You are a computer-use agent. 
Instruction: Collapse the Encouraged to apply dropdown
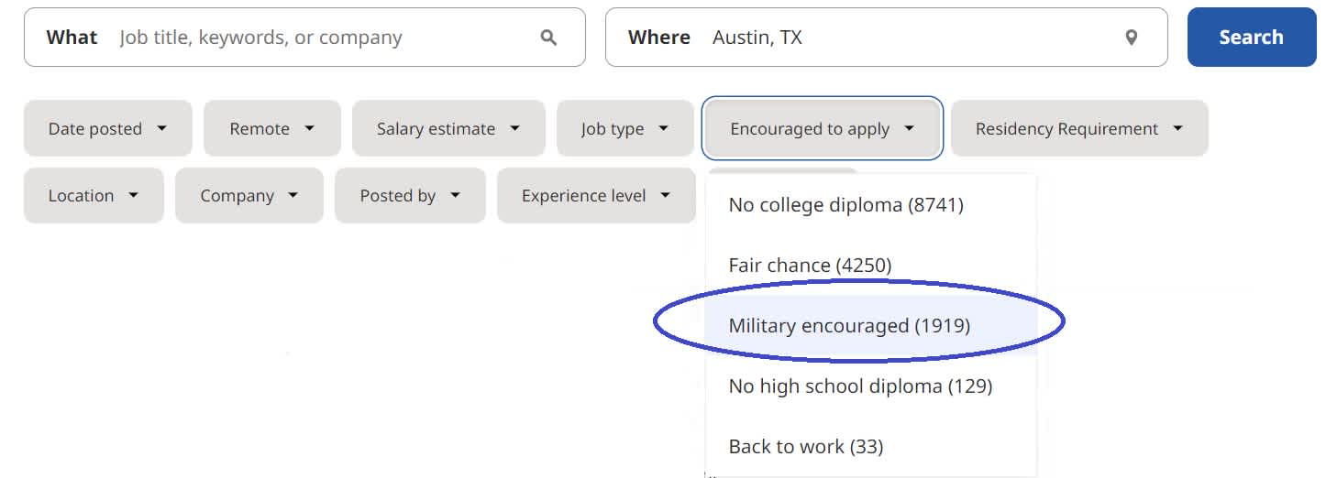coord(822,128)
